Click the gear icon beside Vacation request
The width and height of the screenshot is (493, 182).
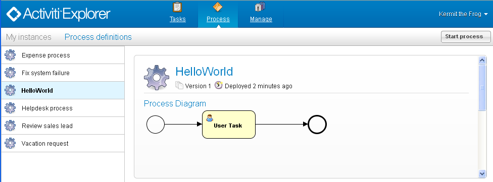11,143
